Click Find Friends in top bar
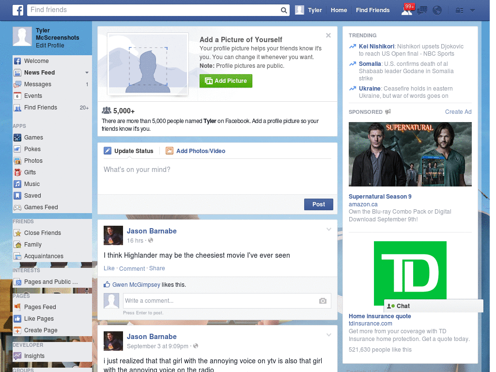Screen dimensions: 496x372 (372, 10)
